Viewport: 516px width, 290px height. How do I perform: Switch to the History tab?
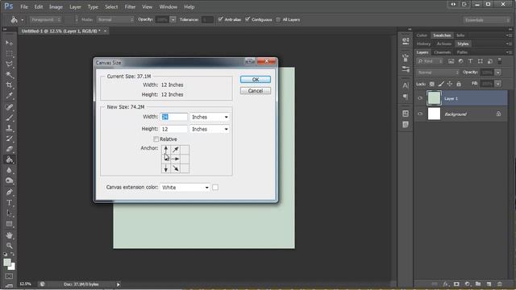(x=423, y=43)
